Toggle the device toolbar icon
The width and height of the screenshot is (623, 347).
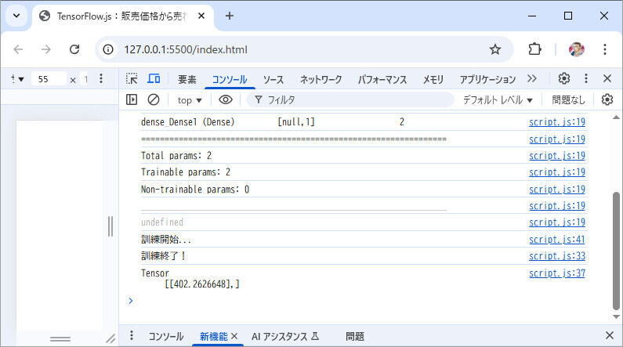click(x=154, y=79)
